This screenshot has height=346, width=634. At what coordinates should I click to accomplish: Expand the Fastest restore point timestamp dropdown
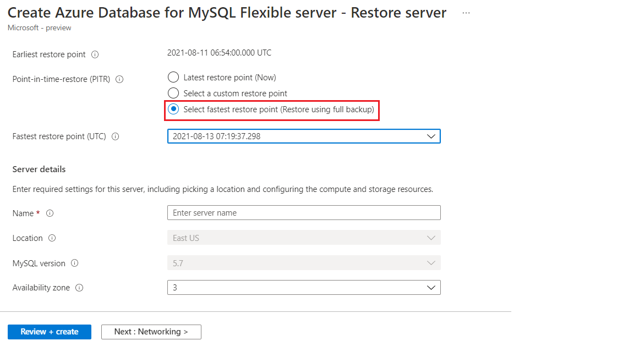[304, 136]
